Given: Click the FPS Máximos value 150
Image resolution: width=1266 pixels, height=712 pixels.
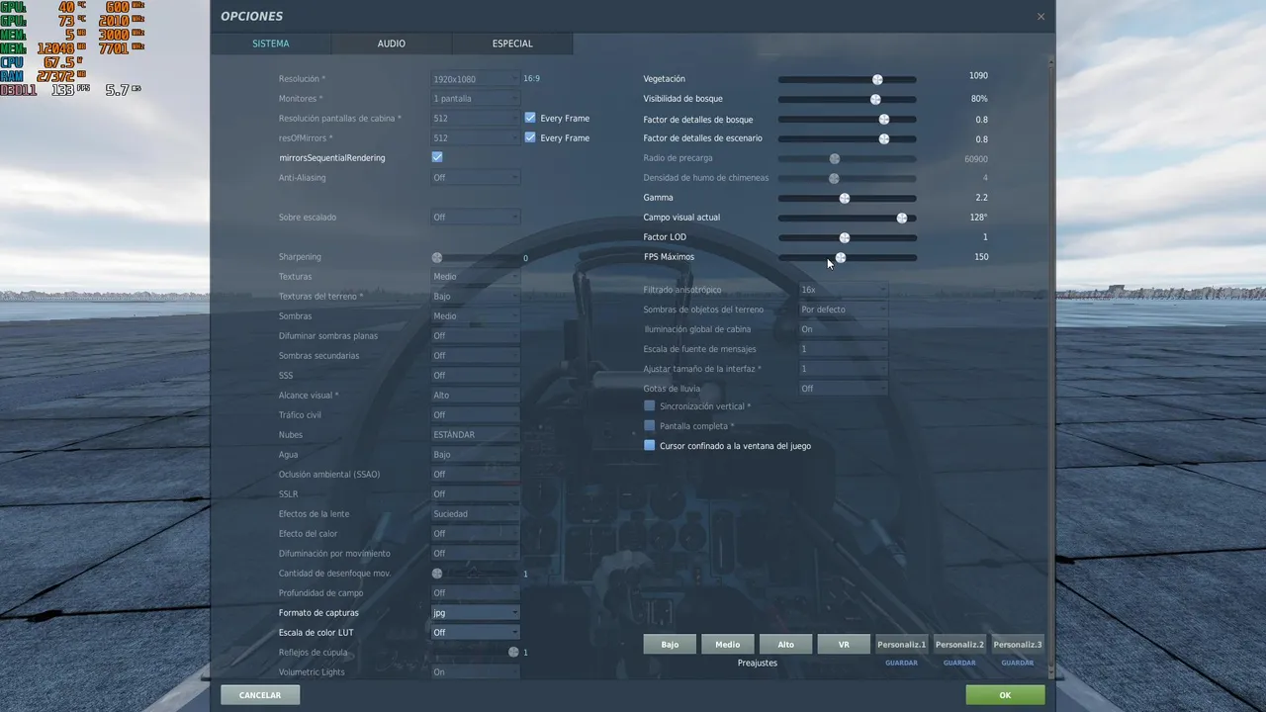Looking at the screenshot, I should pyautogui.click(x=981, y=257).
